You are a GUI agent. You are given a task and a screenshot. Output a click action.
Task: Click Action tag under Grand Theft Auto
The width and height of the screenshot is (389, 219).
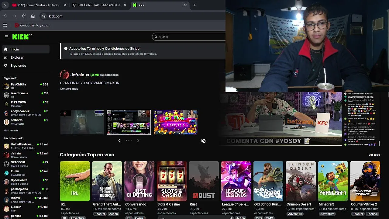point(114,214)
